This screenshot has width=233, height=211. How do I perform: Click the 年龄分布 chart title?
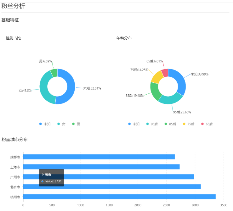[124, 38]
